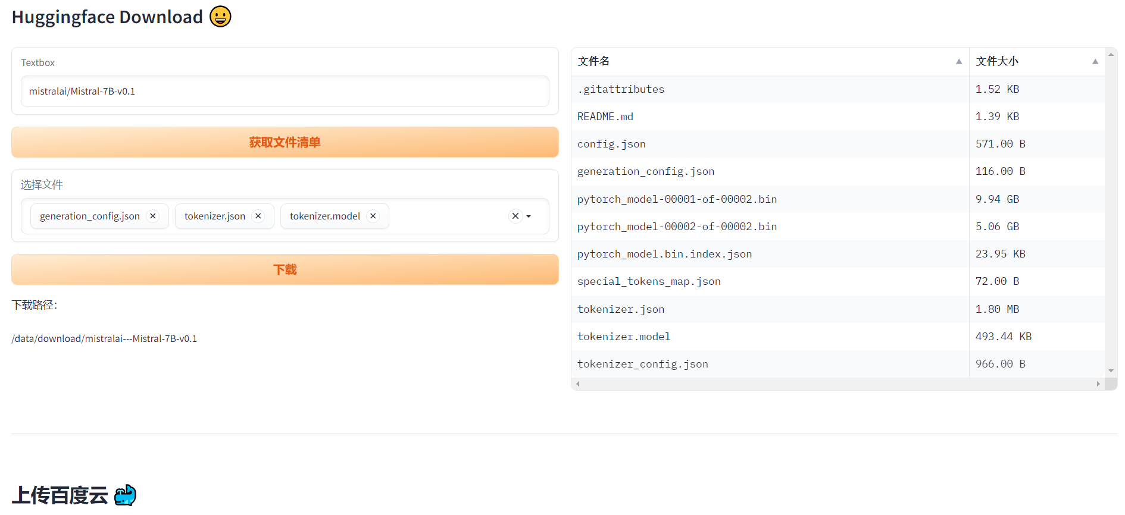This screenshot has height=515, width=1125.
Task: Sort table by 文件名 column arrow
Action: click(x=959, y=61)
